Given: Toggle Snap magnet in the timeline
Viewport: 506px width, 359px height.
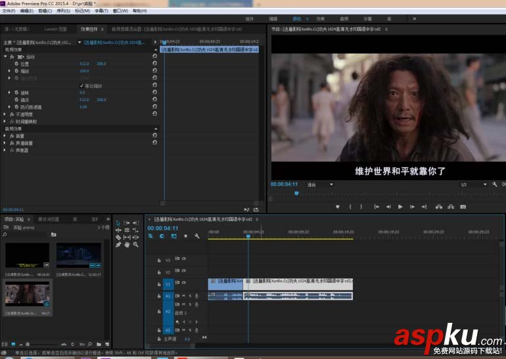Looking at the screenshot, I should point(162,236).
